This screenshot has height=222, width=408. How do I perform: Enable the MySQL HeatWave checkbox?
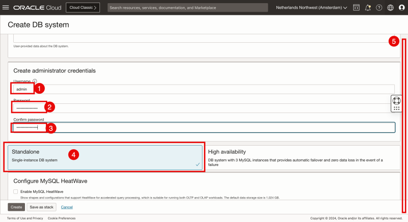coord(16,191)
